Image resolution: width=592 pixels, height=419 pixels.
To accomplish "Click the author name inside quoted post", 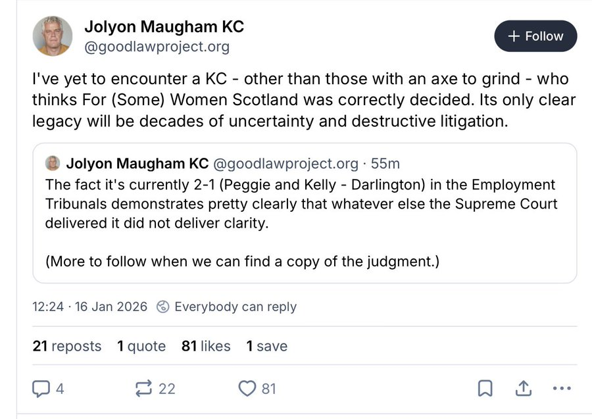I will coord(137,163).
